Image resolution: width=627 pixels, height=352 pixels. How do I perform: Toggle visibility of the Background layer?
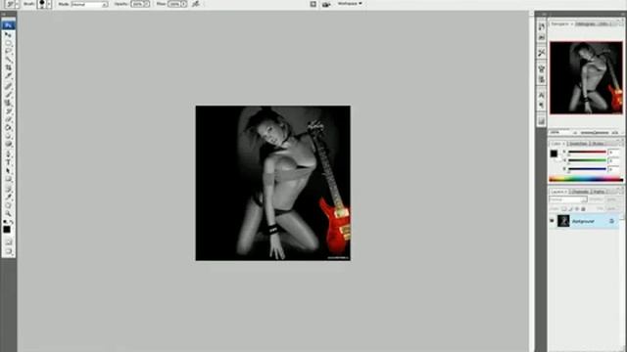pyautogui.click(x=552, y=221)
